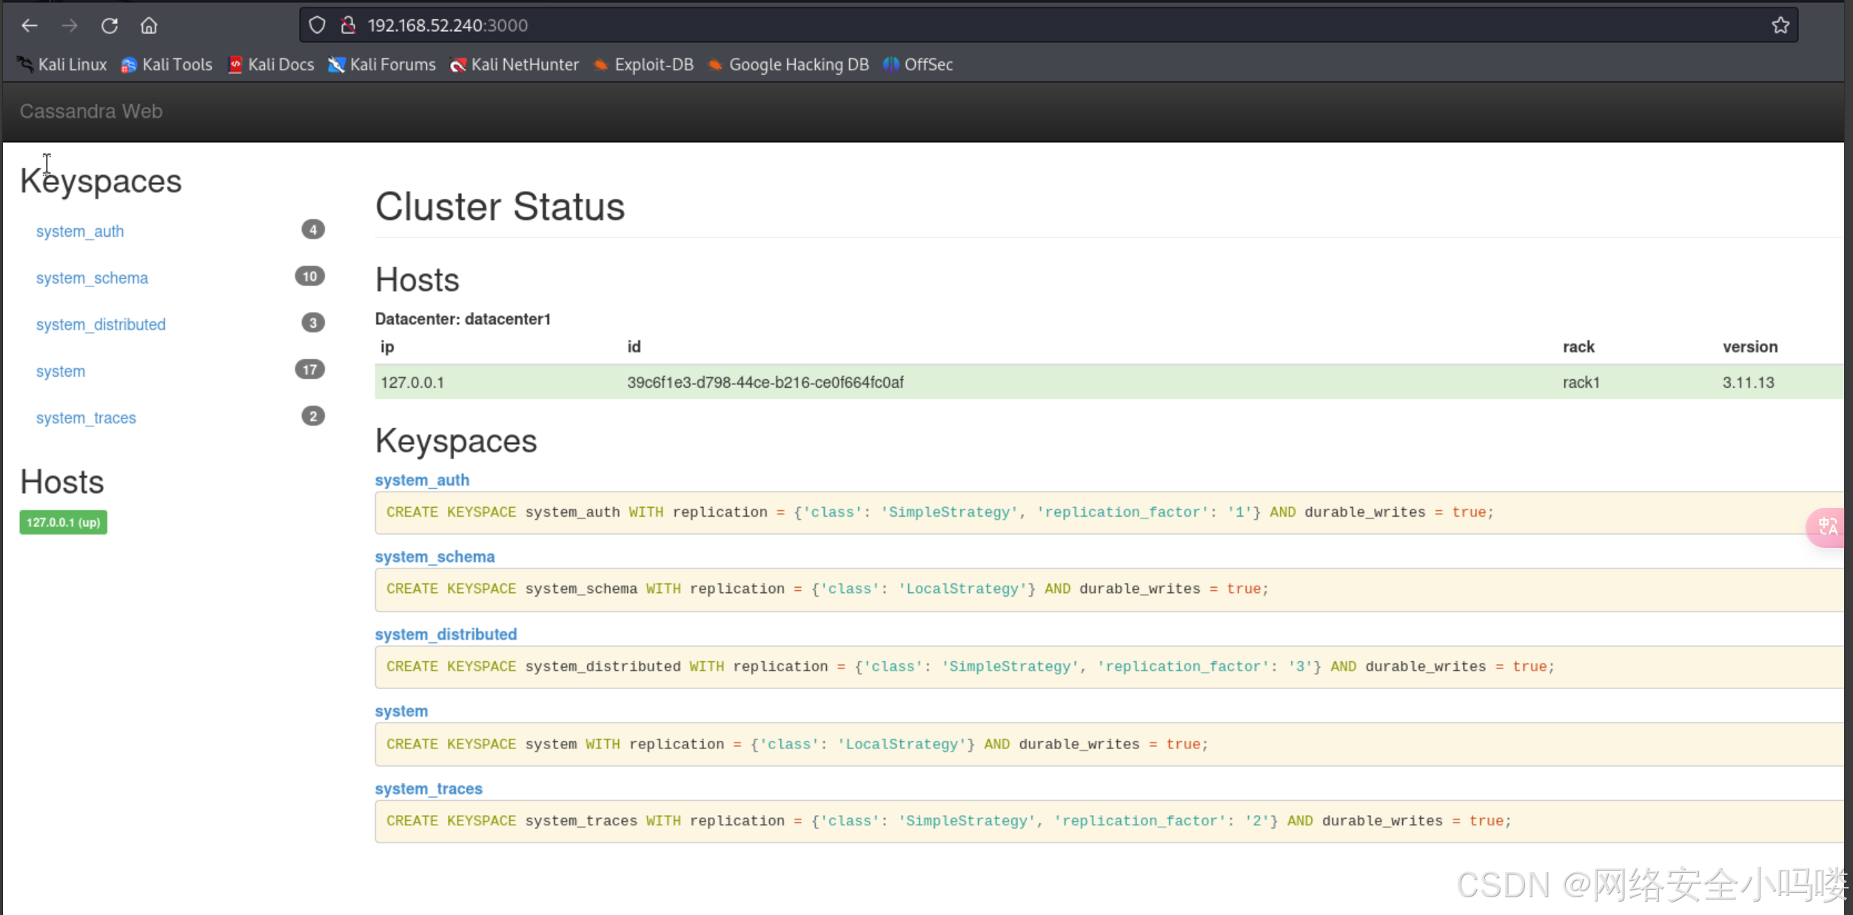The width and height of the screenshot is (1853, 915).
Task: Open Cassandra Web navbar title
Action: coord(91,111)
